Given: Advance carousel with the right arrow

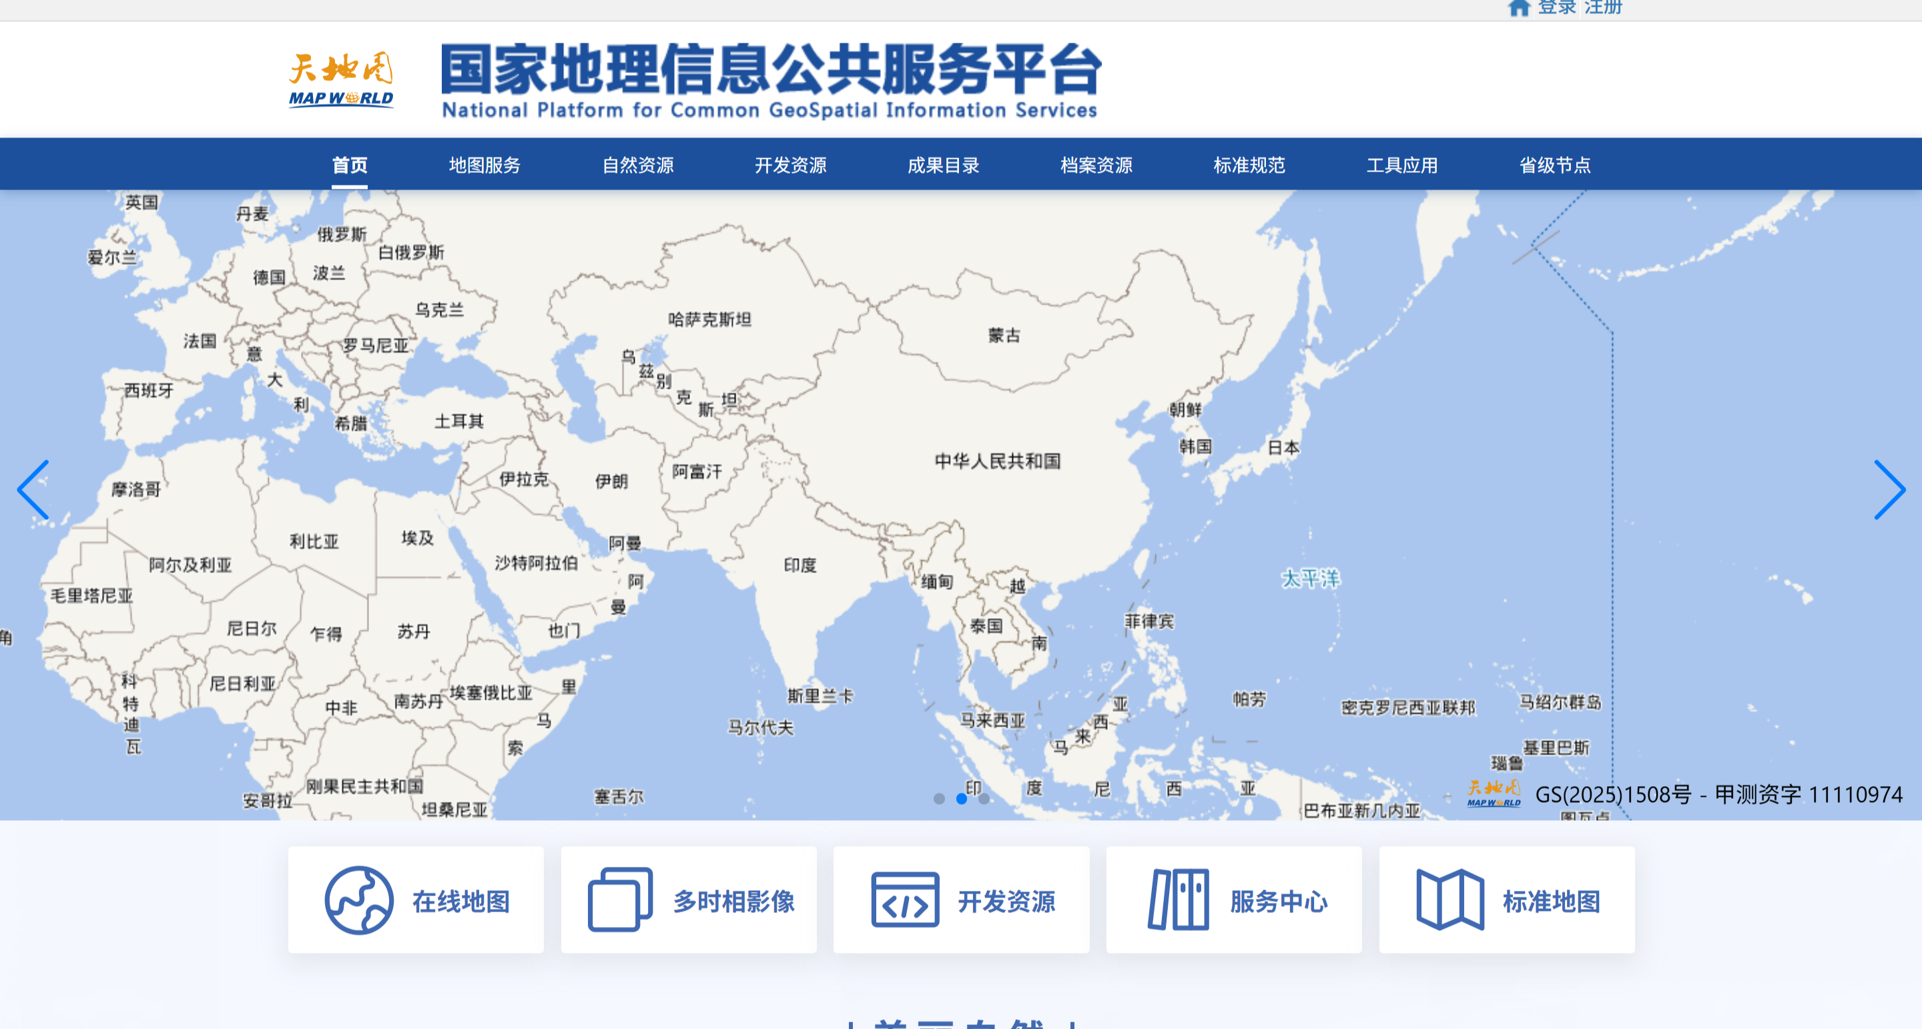Looking at the screenshot, I should 1892,490.
